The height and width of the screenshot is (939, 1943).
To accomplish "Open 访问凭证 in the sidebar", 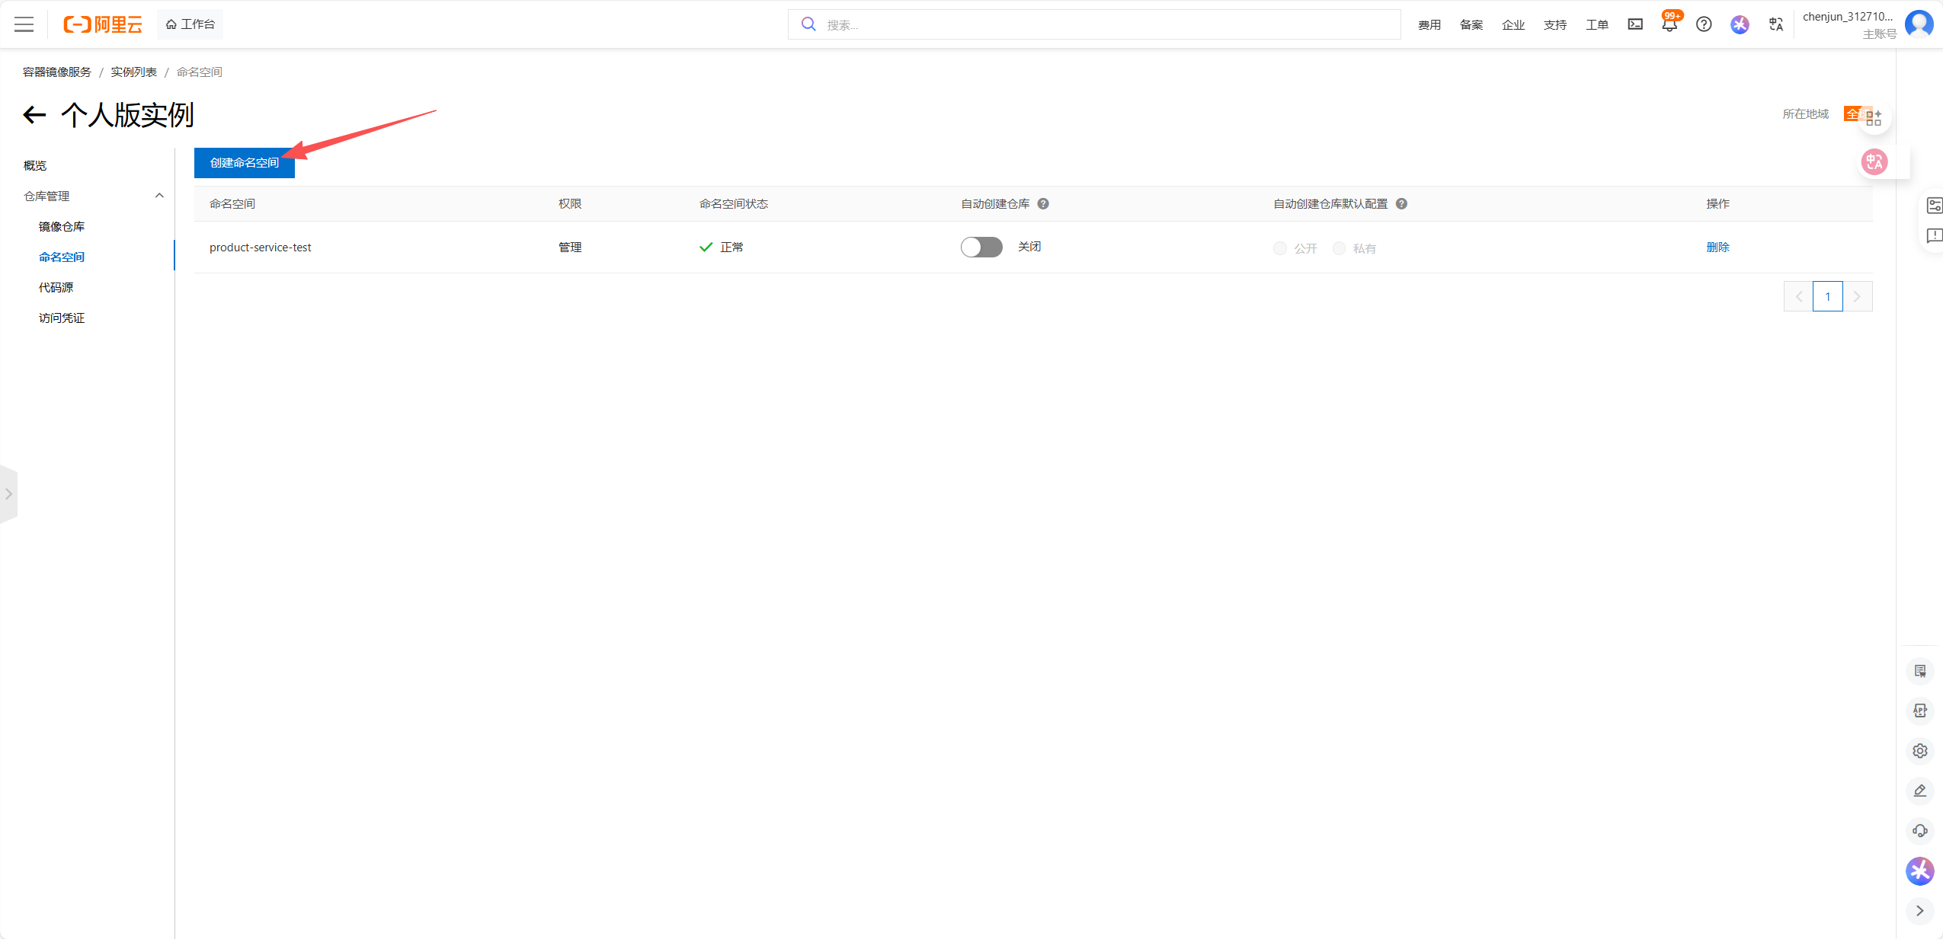I will (62, 318).
